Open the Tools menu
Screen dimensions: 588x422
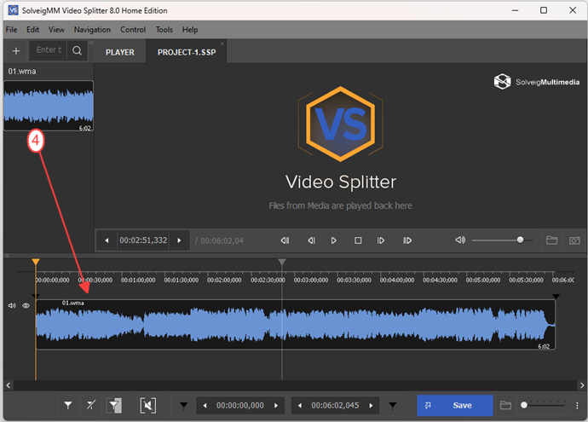(x=164, y=30)
